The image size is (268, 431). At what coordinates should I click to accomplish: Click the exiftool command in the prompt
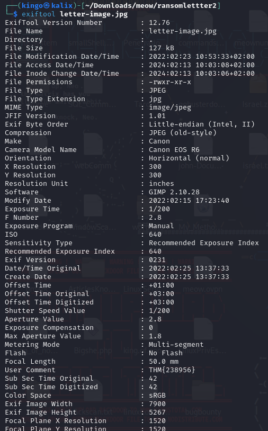(x=39, y=14)
